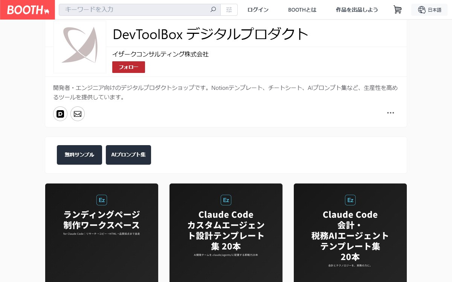Open the shopping cart
Viewport: 452px width, 282px height.
click(x=397, y=10)
